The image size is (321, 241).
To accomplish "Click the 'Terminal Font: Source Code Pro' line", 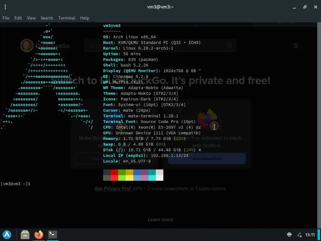I will [150, 121].
